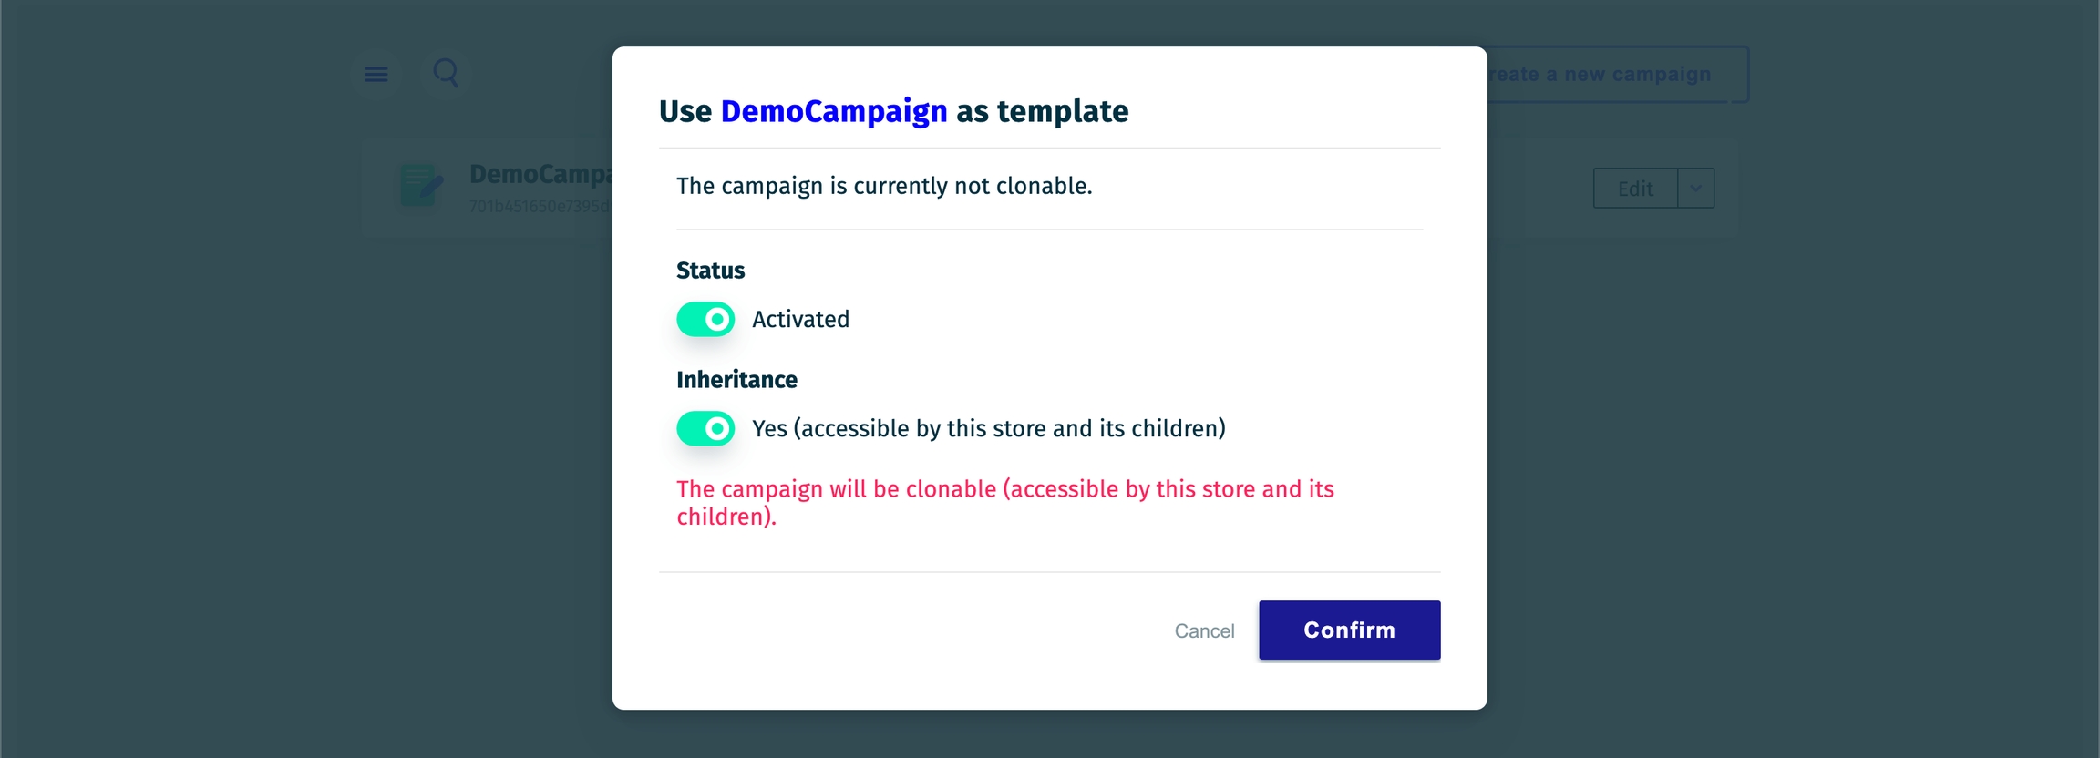
Task: Click the Status section heading
Action: (x=710, y=271)
